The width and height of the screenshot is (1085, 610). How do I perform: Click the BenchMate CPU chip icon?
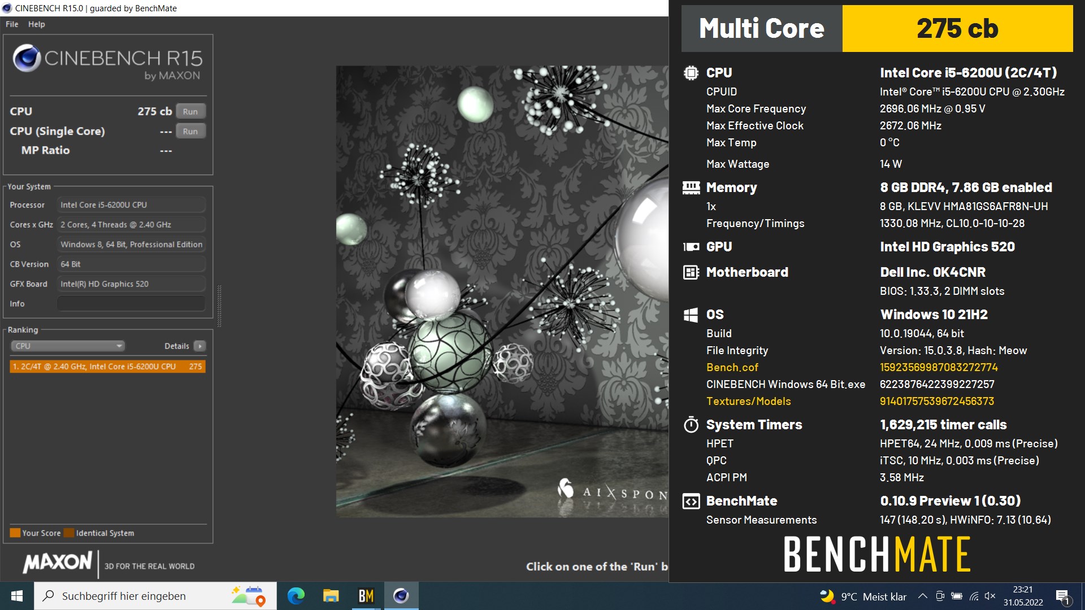[691, 73]
